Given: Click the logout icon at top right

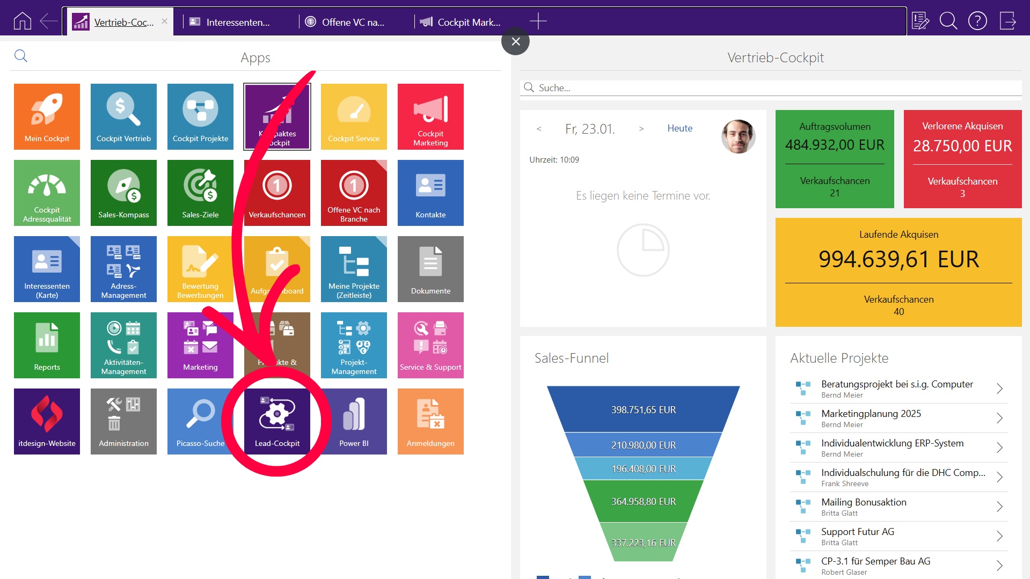Looking at the screenshot, I should (1007, 21).
